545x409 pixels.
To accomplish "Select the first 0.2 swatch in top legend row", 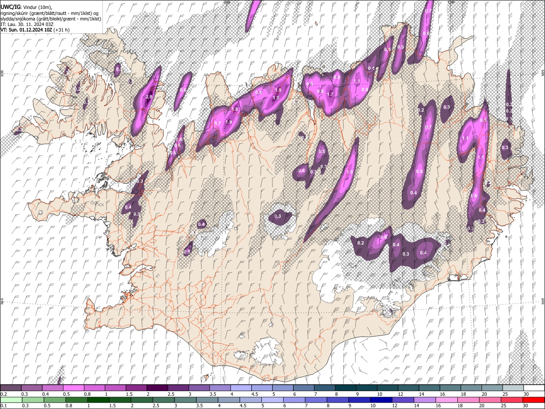I will pyautogui.click(x=11, y=388).
